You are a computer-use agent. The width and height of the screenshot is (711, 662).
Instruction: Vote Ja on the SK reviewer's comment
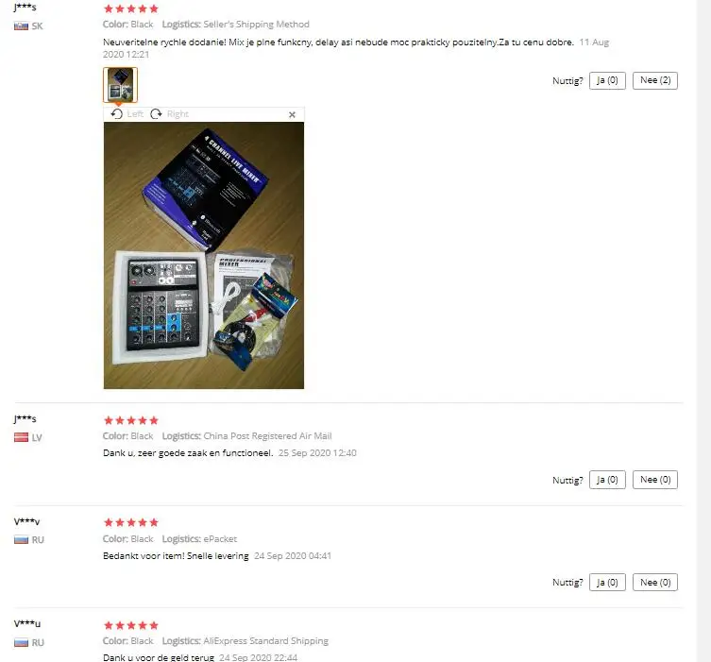point(607,80)
